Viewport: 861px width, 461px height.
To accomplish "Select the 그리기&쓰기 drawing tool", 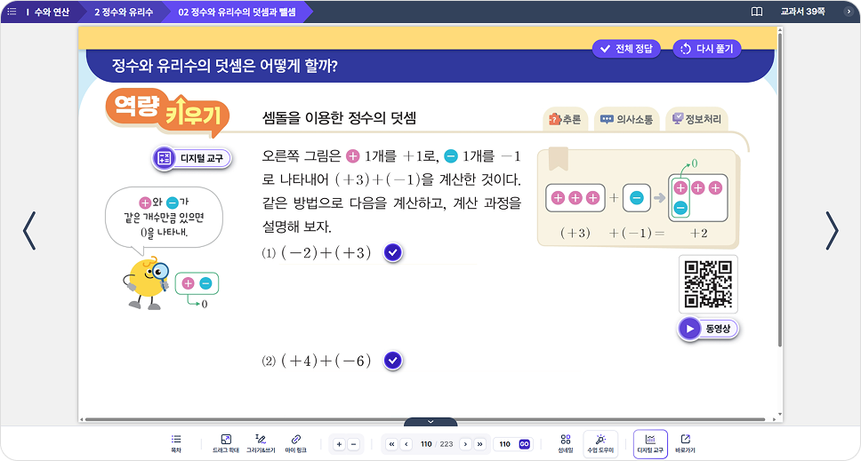I will [x=261, y=442].
